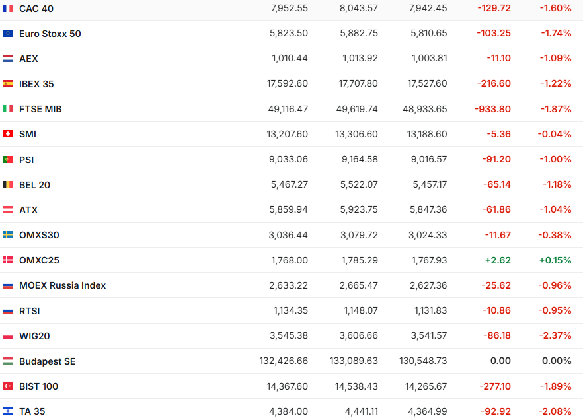Image resolution: width=583 pixels, height=420 pixels.
Task: Click the BIST 100 high value 14,538.43
Action: pos(356,386)
